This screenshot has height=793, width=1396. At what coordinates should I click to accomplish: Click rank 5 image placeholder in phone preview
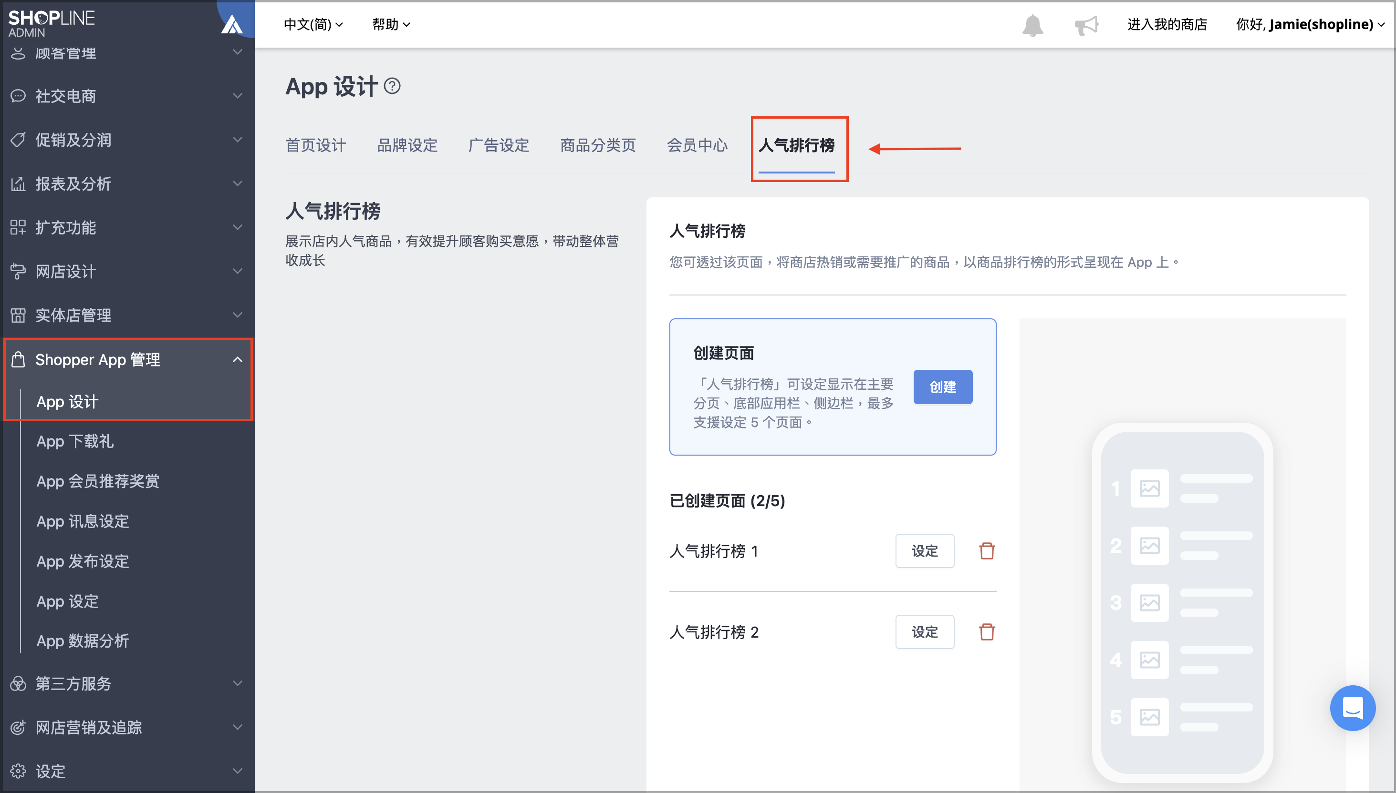(1149, 717)
